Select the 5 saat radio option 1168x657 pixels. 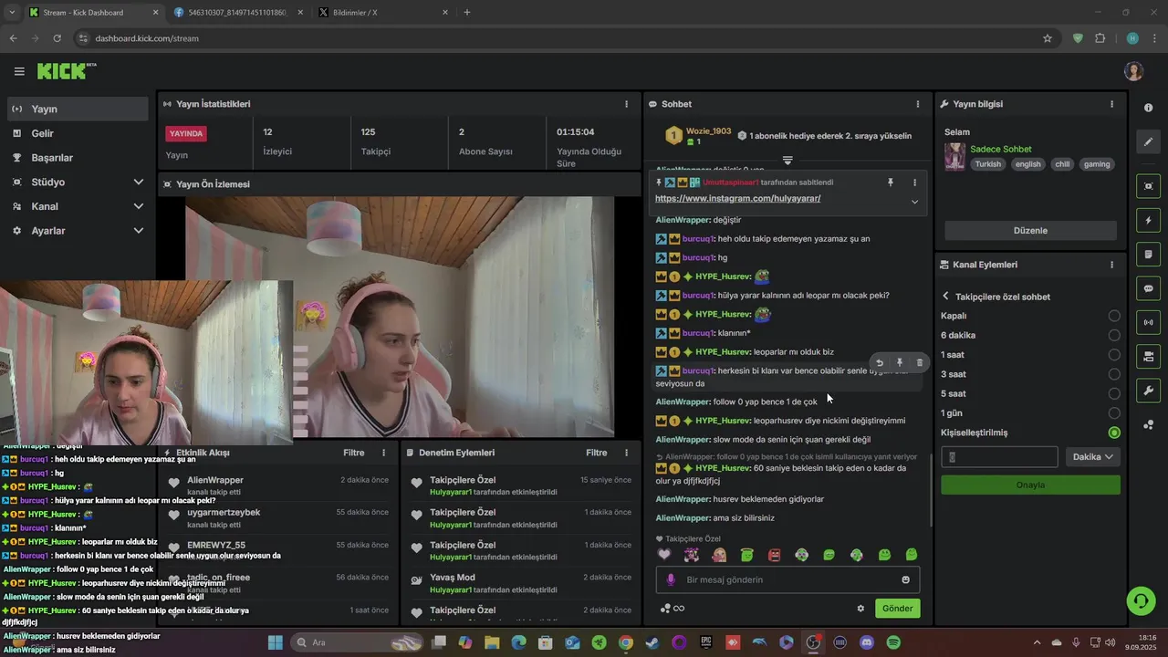coord(1114,394)
